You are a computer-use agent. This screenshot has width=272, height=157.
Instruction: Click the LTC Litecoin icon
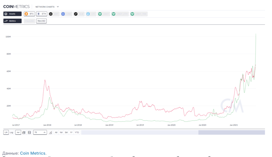(x=88, y=14)
